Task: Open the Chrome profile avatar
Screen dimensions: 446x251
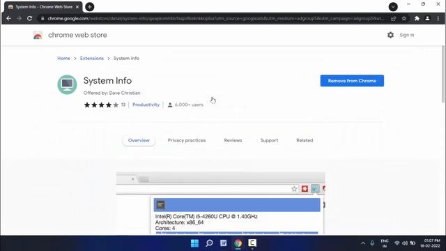Action: (x=427, y=19)
